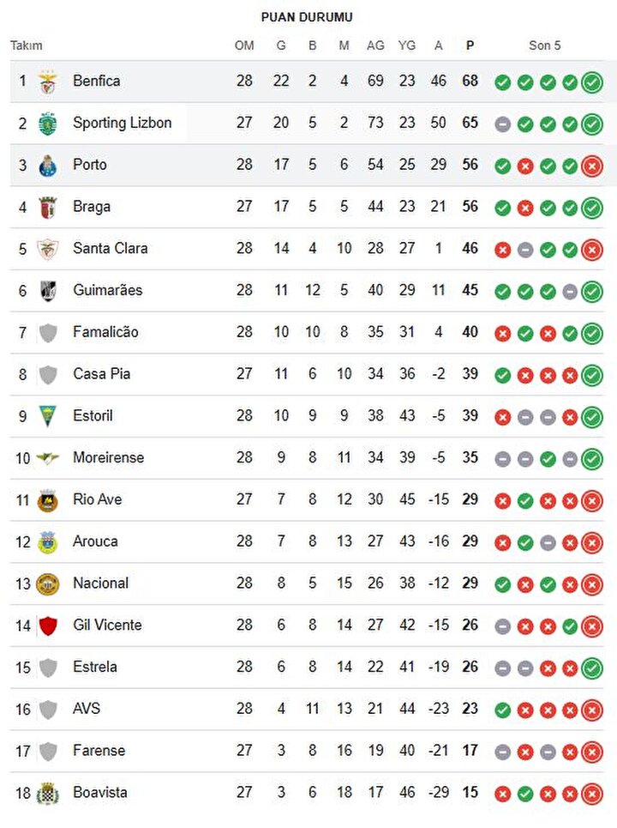
Task: Open the Famalicão team name link
Action: (105, 332)
